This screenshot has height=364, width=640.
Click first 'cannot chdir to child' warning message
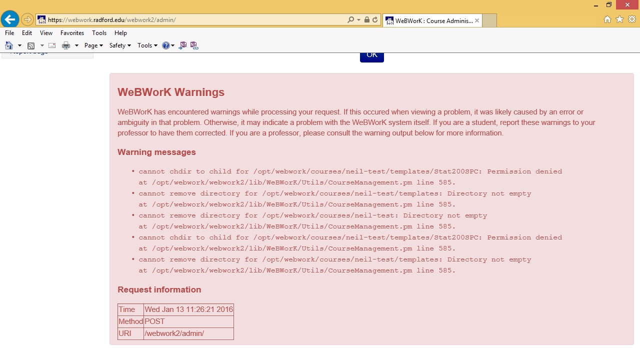point(350,177)
